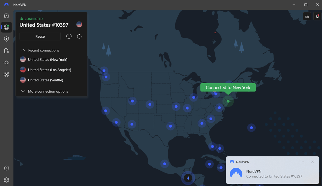The image size is (322, 186).
Task: Click the server cluster marked 4
Action: click(x=188, y=178)
